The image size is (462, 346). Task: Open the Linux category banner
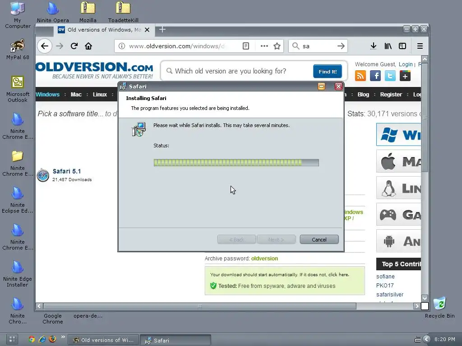399,188
